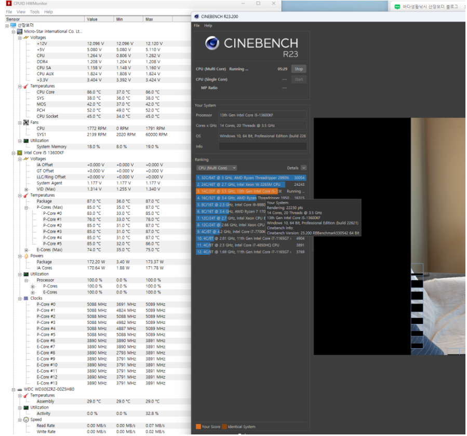
Task: Open the View menu in HWMonitor
Action: click(x=21, y=12)
